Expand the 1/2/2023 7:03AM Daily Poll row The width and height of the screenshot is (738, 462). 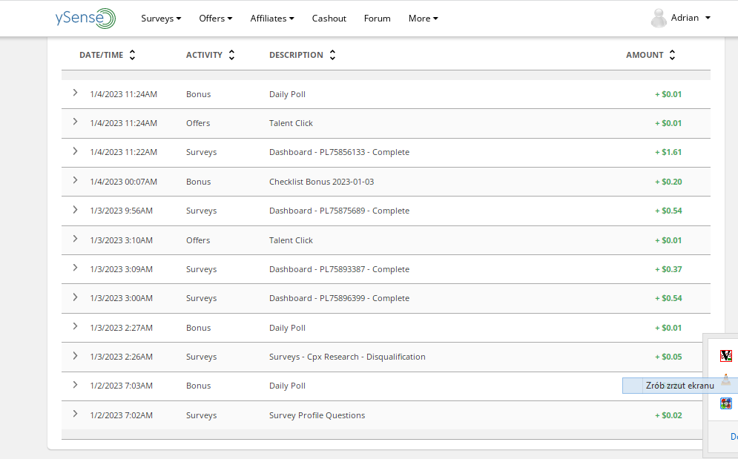[75, 384]
